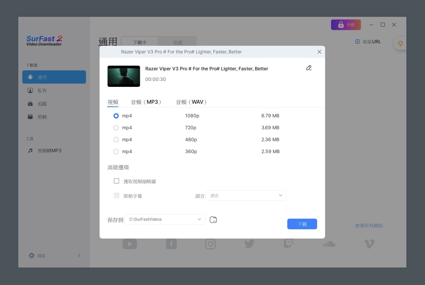Click the SurFast 2 Video Downloader logo
Viewport: 425px width, 285px height.
(x=44, y=40)
